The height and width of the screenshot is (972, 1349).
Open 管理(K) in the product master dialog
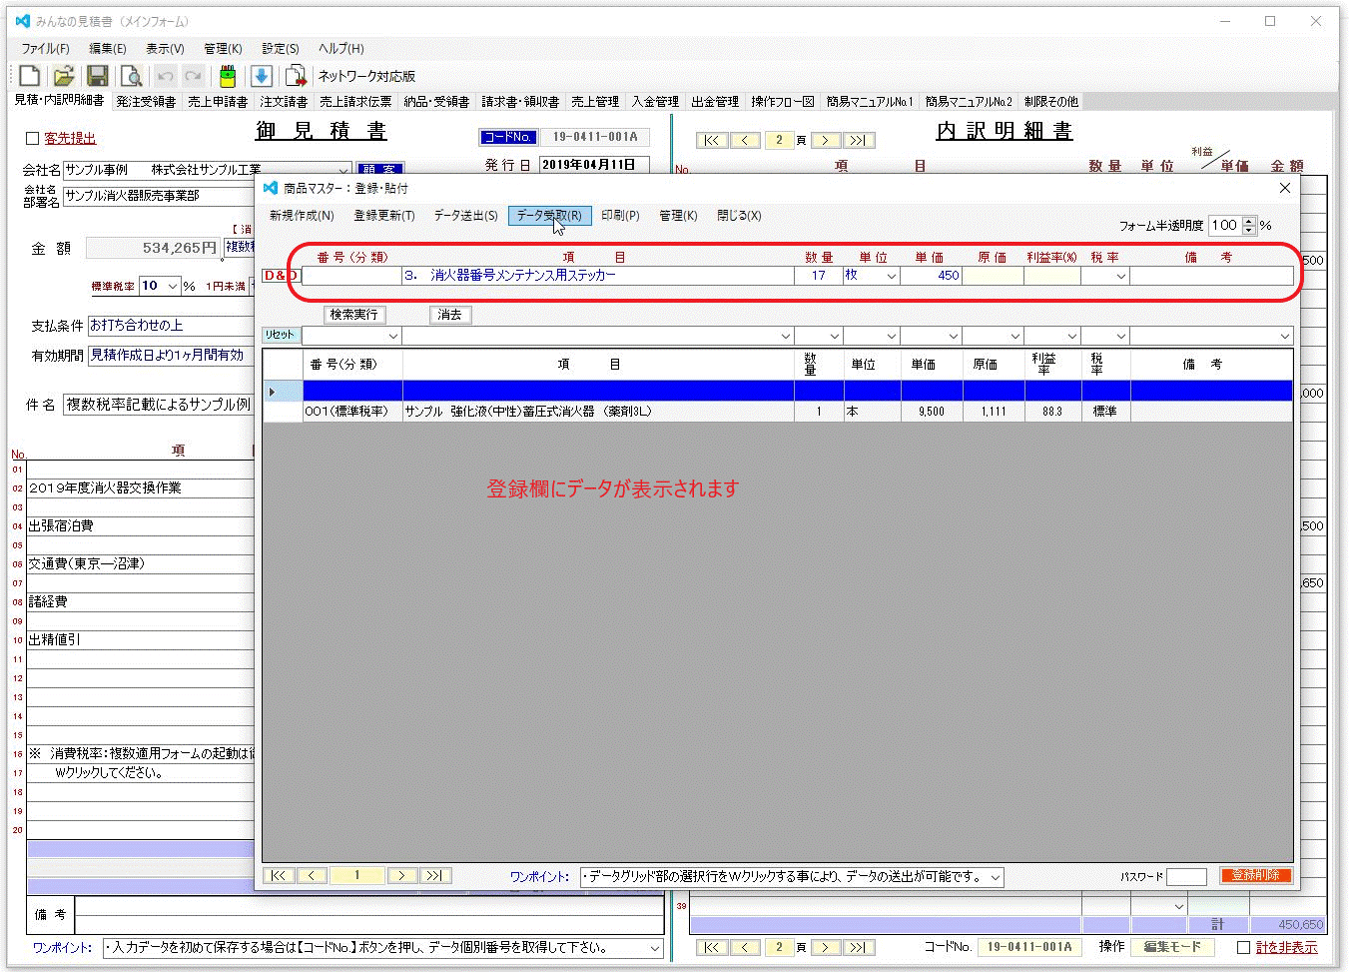pos(678,216)
